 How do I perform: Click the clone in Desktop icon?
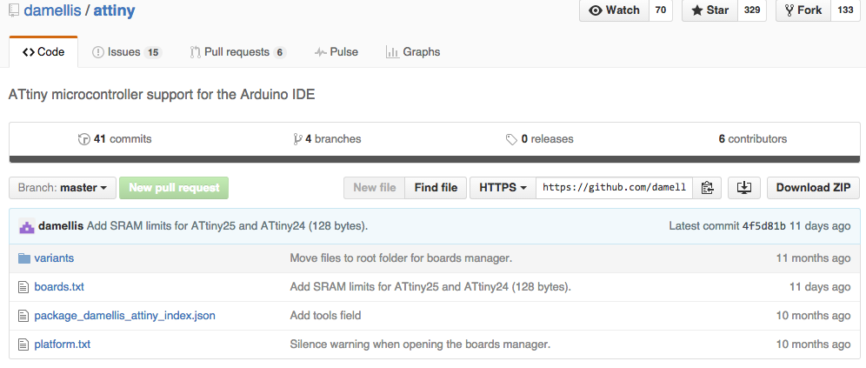coord(744,188)
